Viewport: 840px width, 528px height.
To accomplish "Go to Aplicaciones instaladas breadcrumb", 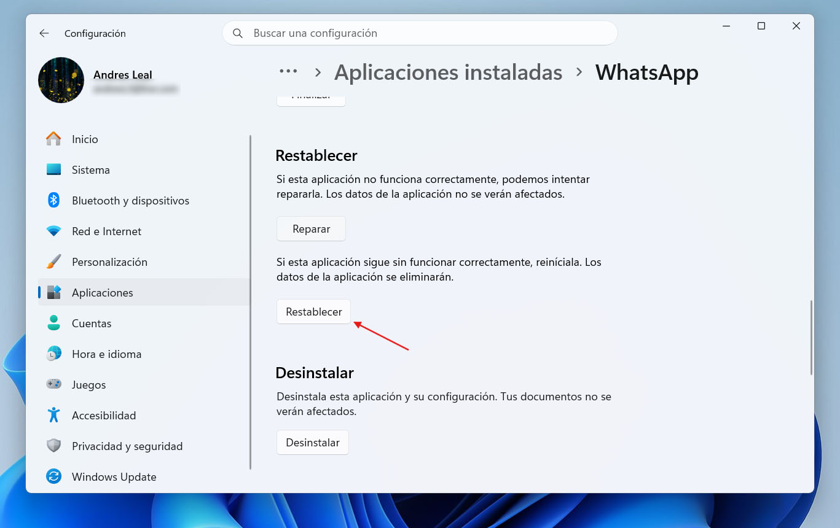I will (448, 72).
